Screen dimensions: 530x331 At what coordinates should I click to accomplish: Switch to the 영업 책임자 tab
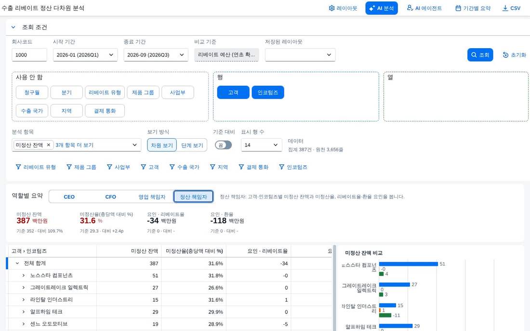(152, 197)
